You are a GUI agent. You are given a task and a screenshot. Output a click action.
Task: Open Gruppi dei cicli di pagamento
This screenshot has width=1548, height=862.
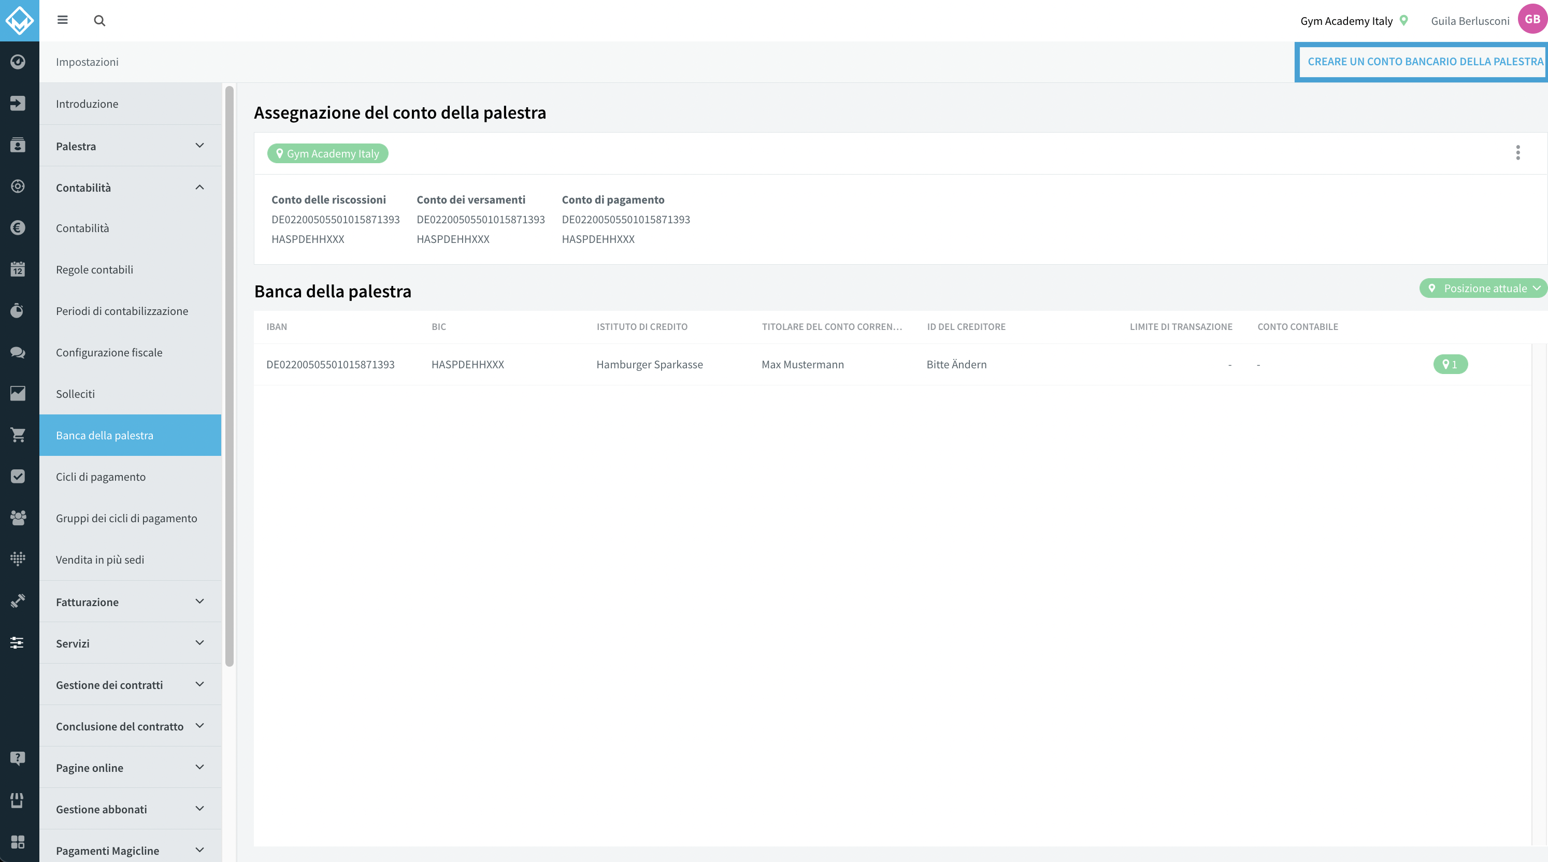[131, 518]
